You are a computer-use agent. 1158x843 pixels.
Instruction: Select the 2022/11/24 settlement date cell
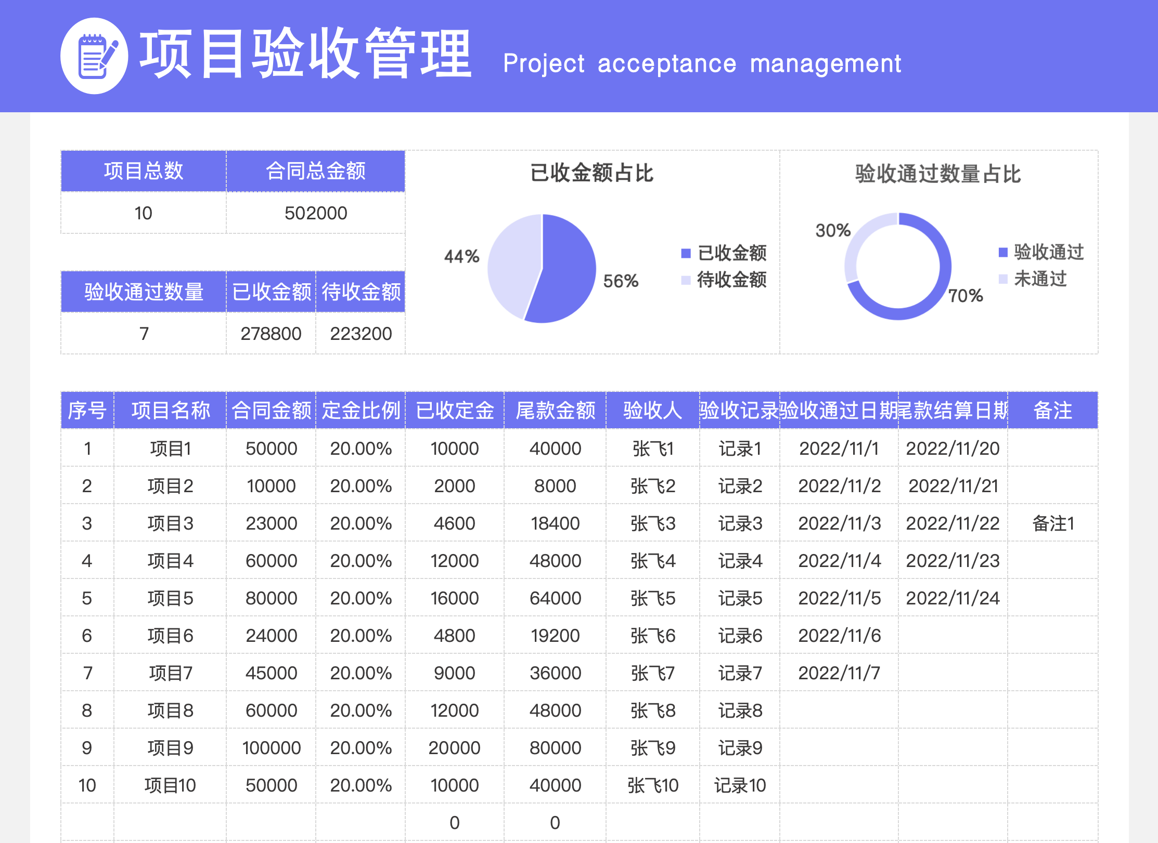click(x=953, y=598)
